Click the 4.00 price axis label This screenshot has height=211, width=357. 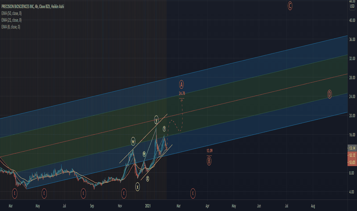click(352, 192)
